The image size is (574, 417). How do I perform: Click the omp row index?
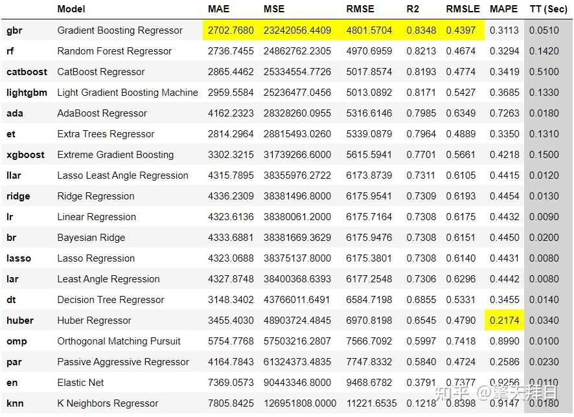click(x=16, y=341)
